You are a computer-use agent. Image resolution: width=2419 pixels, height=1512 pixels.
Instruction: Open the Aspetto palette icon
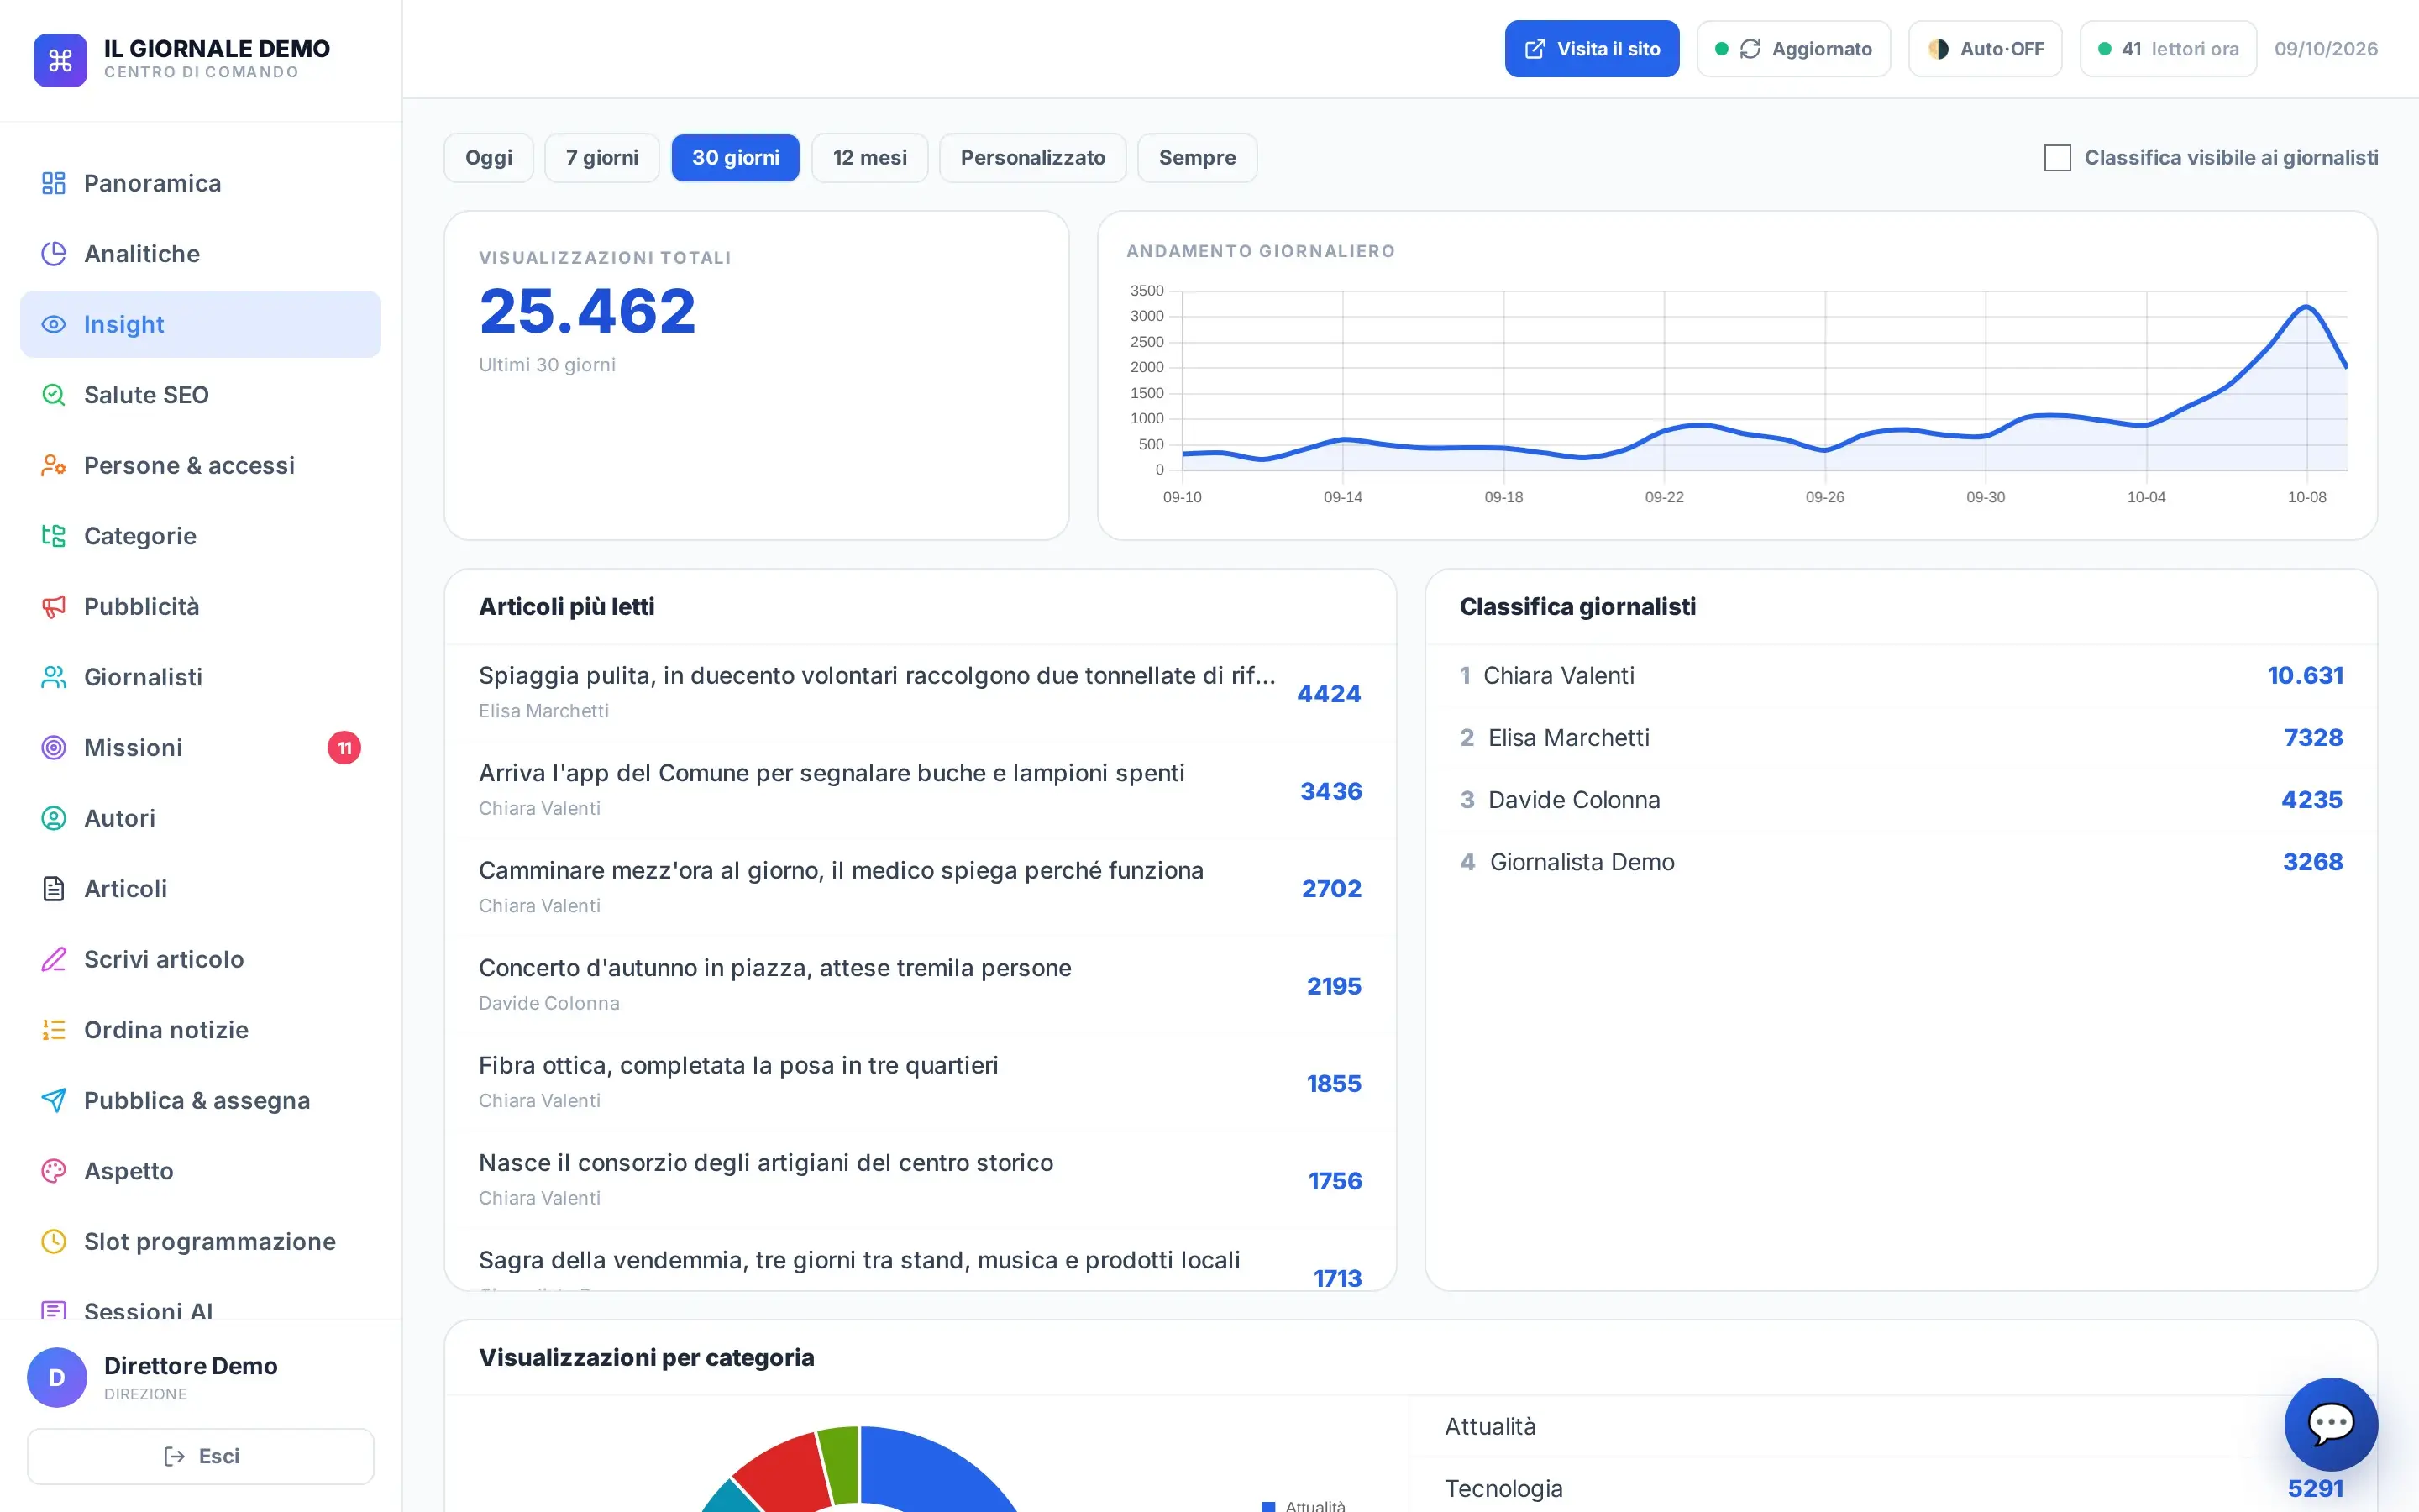[x=53, y=1171]
